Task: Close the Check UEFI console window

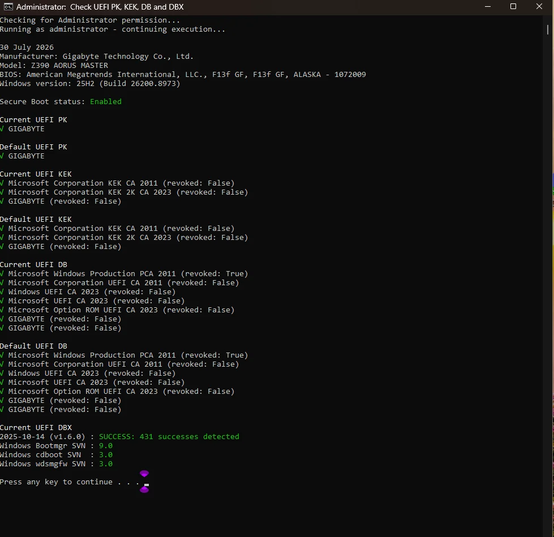Action: point(539,7)
